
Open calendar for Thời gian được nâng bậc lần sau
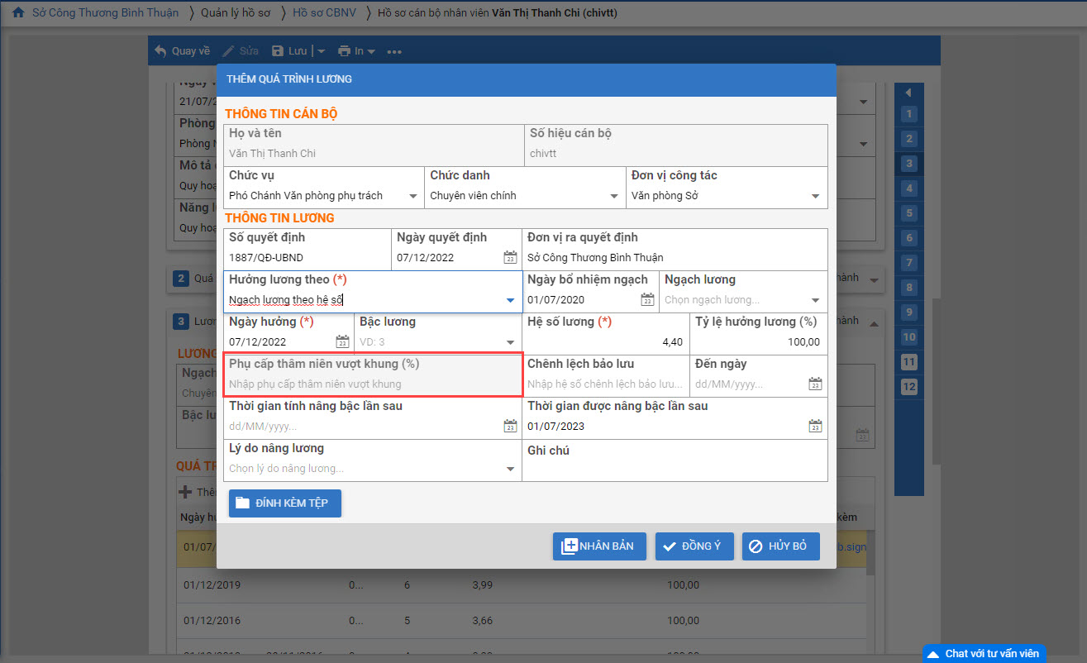coord(815,427)
